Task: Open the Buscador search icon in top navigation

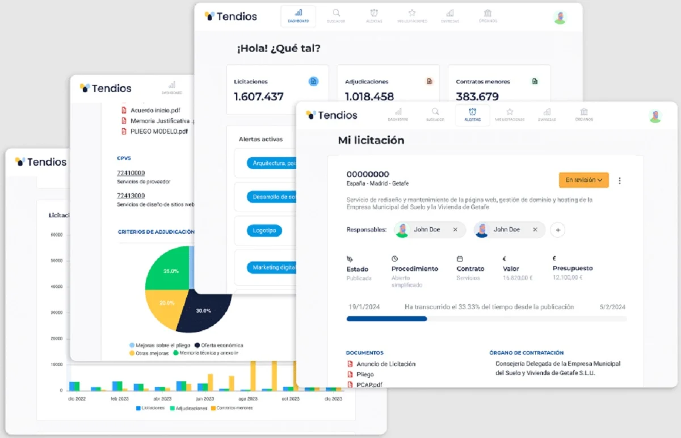Action: point(336,15)
